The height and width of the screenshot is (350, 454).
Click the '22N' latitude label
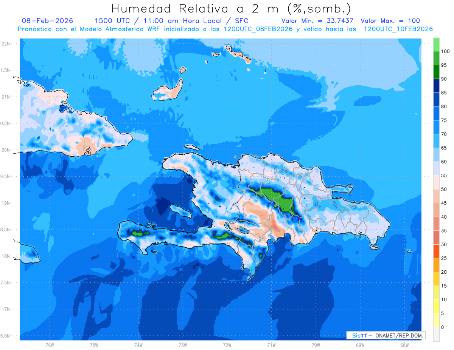[x=5, y=43]
